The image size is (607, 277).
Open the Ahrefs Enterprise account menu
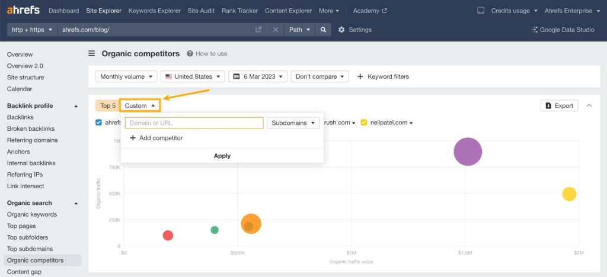(572, 11)
